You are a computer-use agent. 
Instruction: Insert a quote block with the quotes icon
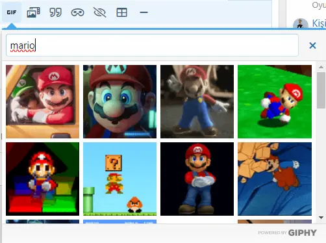(56, 12)
